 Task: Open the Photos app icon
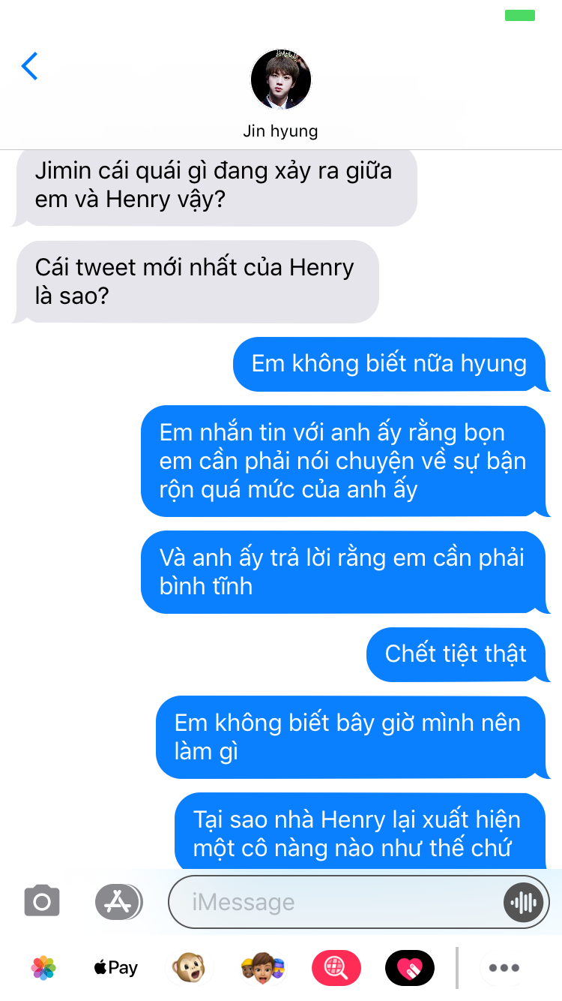pos(43,968)
